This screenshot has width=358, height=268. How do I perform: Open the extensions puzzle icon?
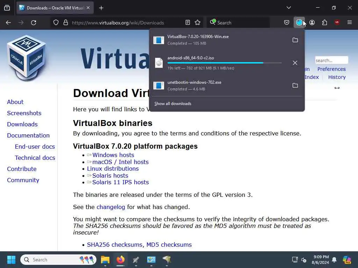coord(325,23)
